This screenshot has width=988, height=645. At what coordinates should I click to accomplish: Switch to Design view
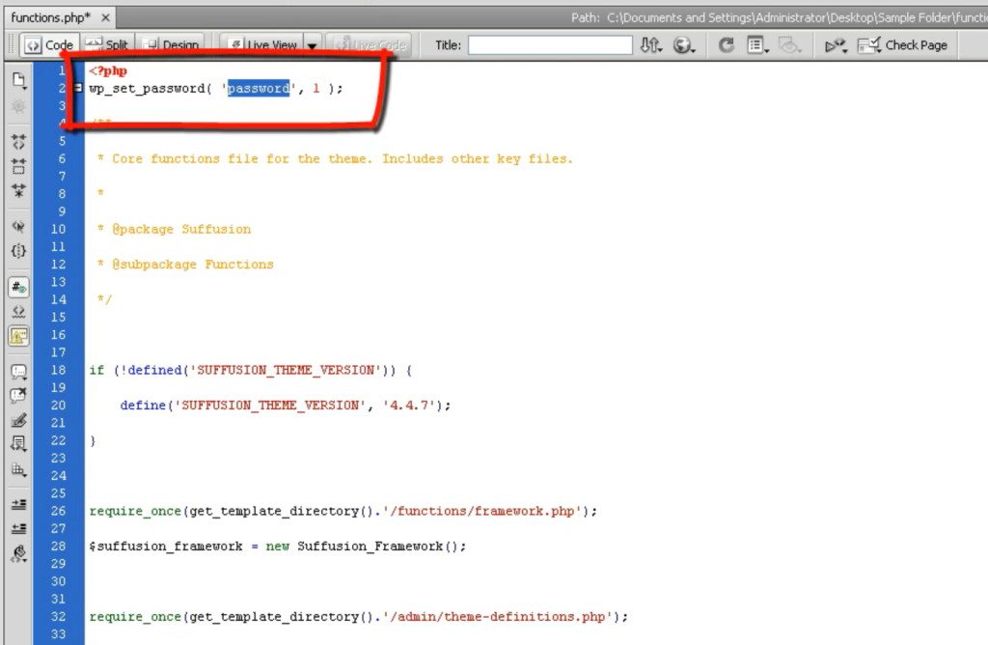(x=172, y=43)
